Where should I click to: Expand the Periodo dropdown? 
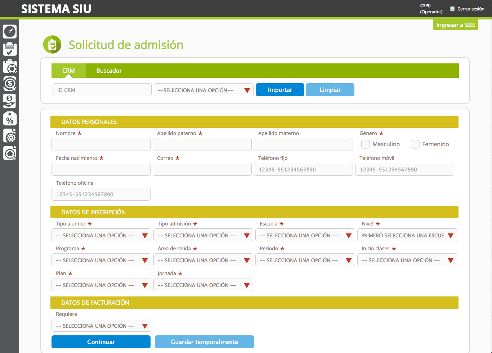click(305, 260)
